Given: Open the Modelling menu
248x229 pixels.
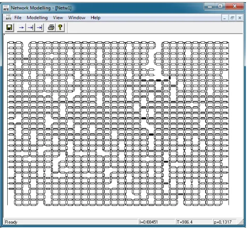Looking at the screenshot, I should coord(37,18).
